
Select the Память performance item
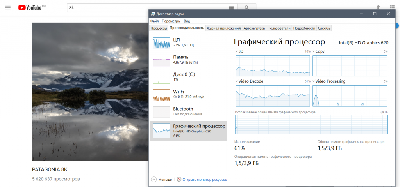coord(188,60)
